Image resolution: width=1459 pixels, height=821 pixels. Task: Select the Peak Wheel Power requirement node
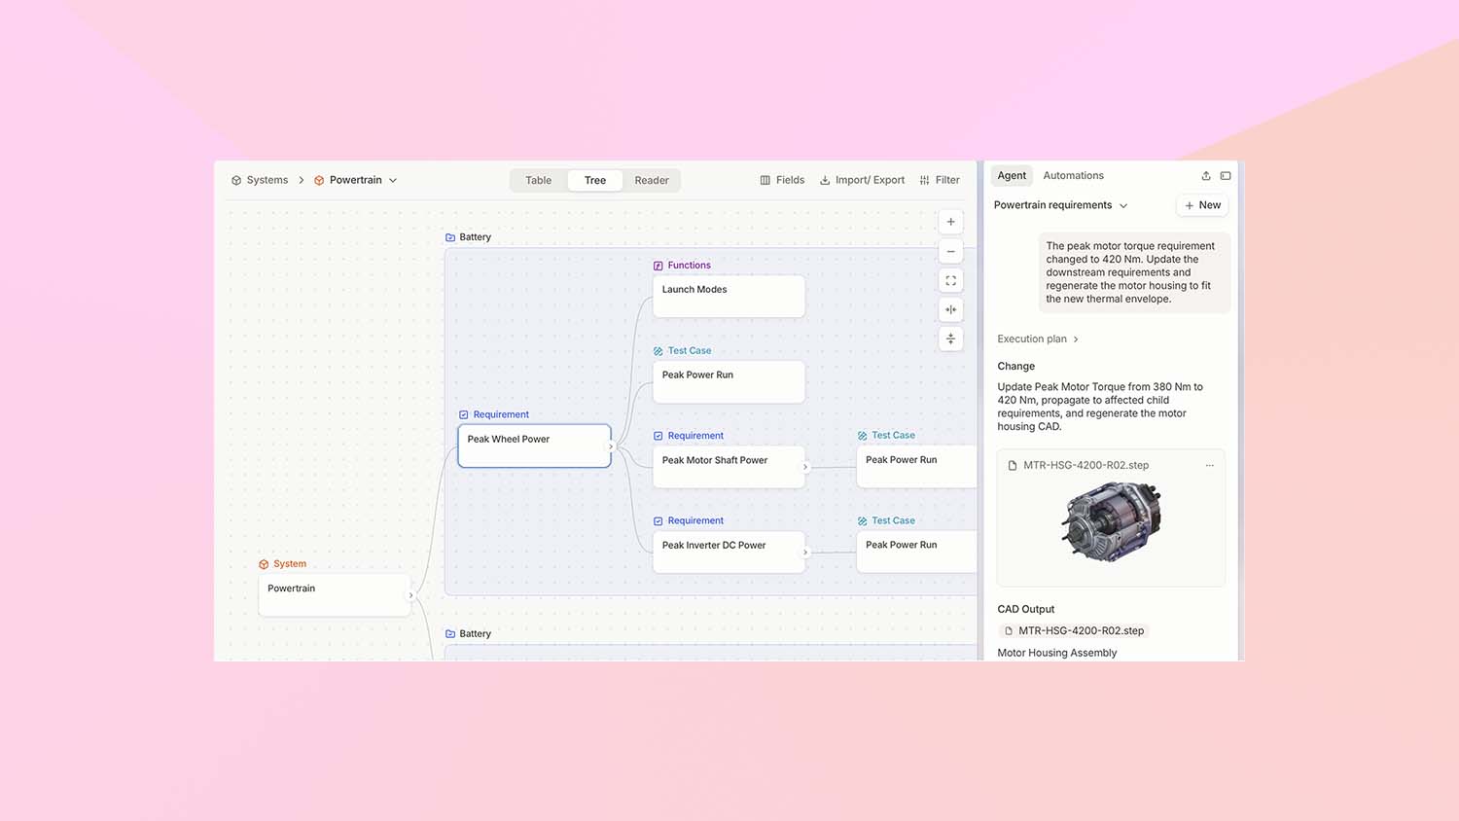click(534, 446)
